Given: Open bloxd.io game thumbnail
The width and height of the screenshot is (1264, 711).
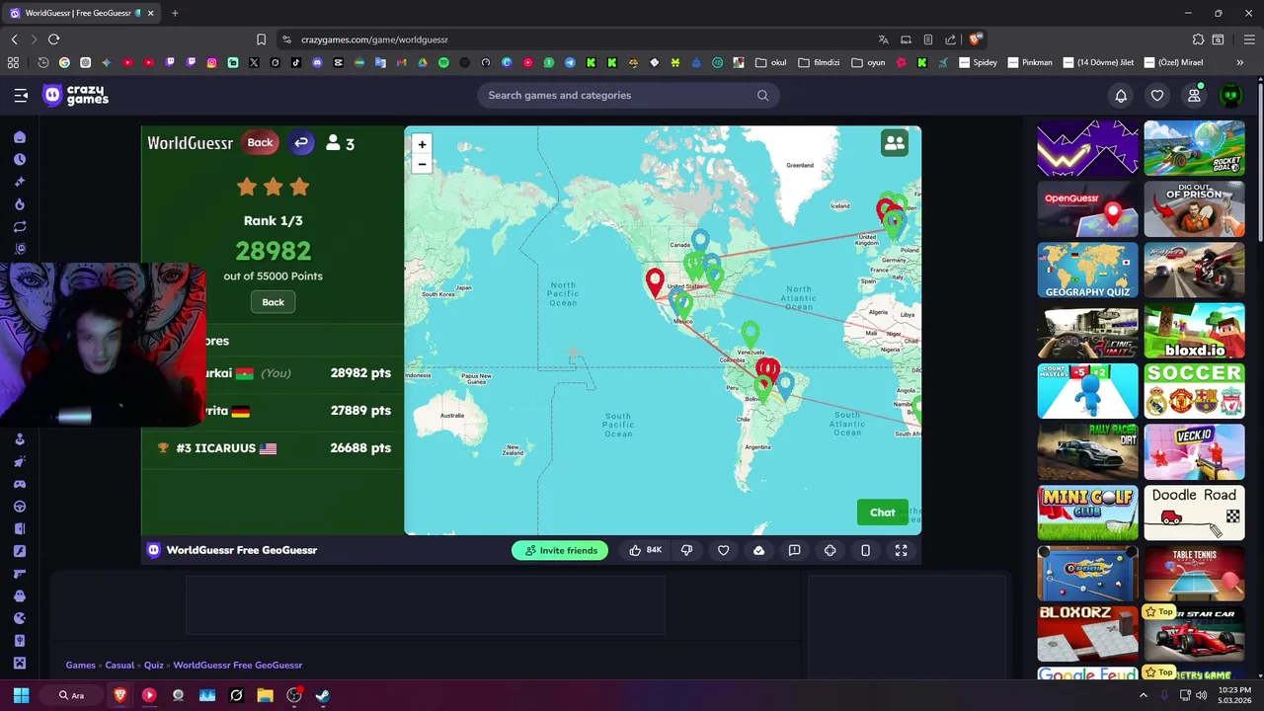Looking at the screenshot, I should 1195,331.
